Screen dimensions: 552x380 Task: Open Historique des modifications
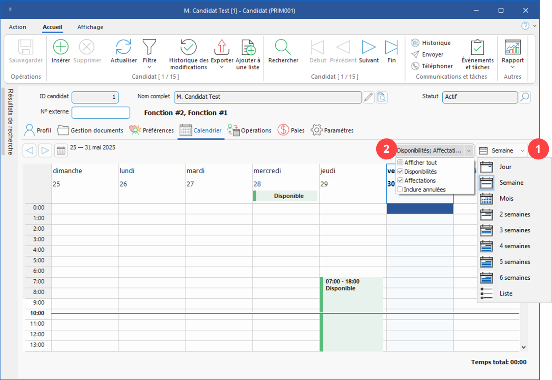click(188, 47)
